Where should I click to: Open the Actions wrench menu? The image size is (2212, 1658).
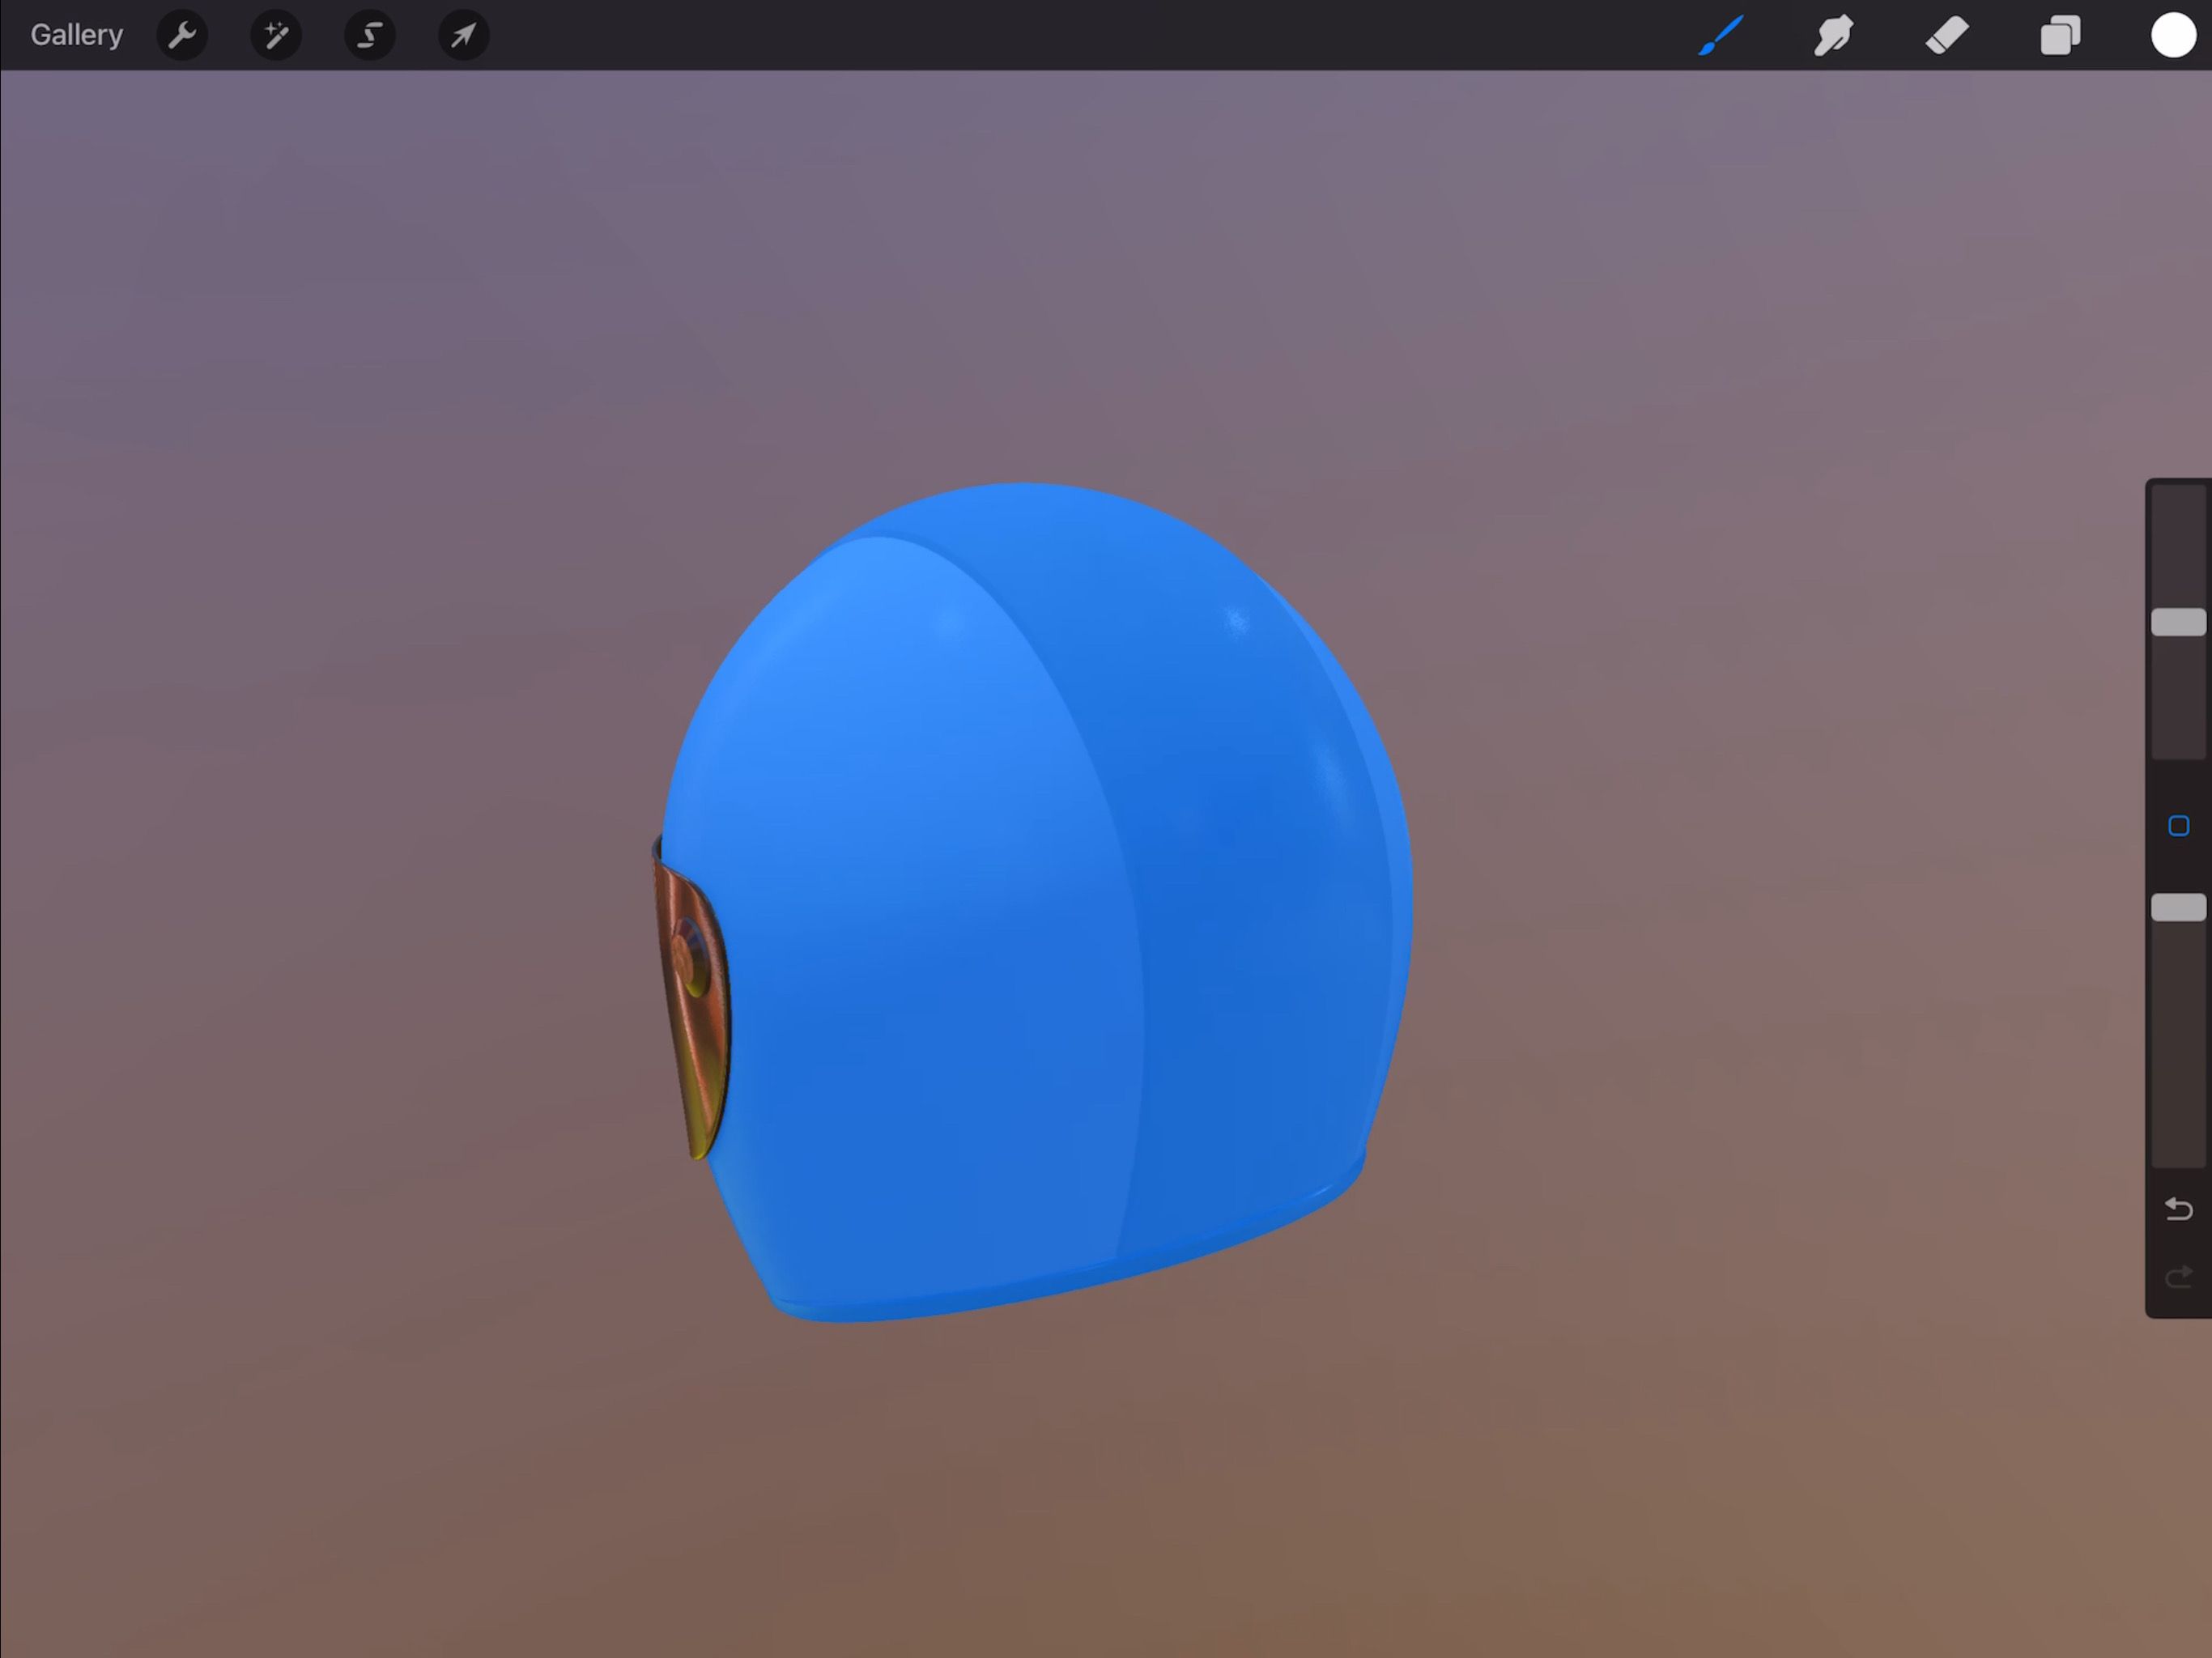click(182, 36)
